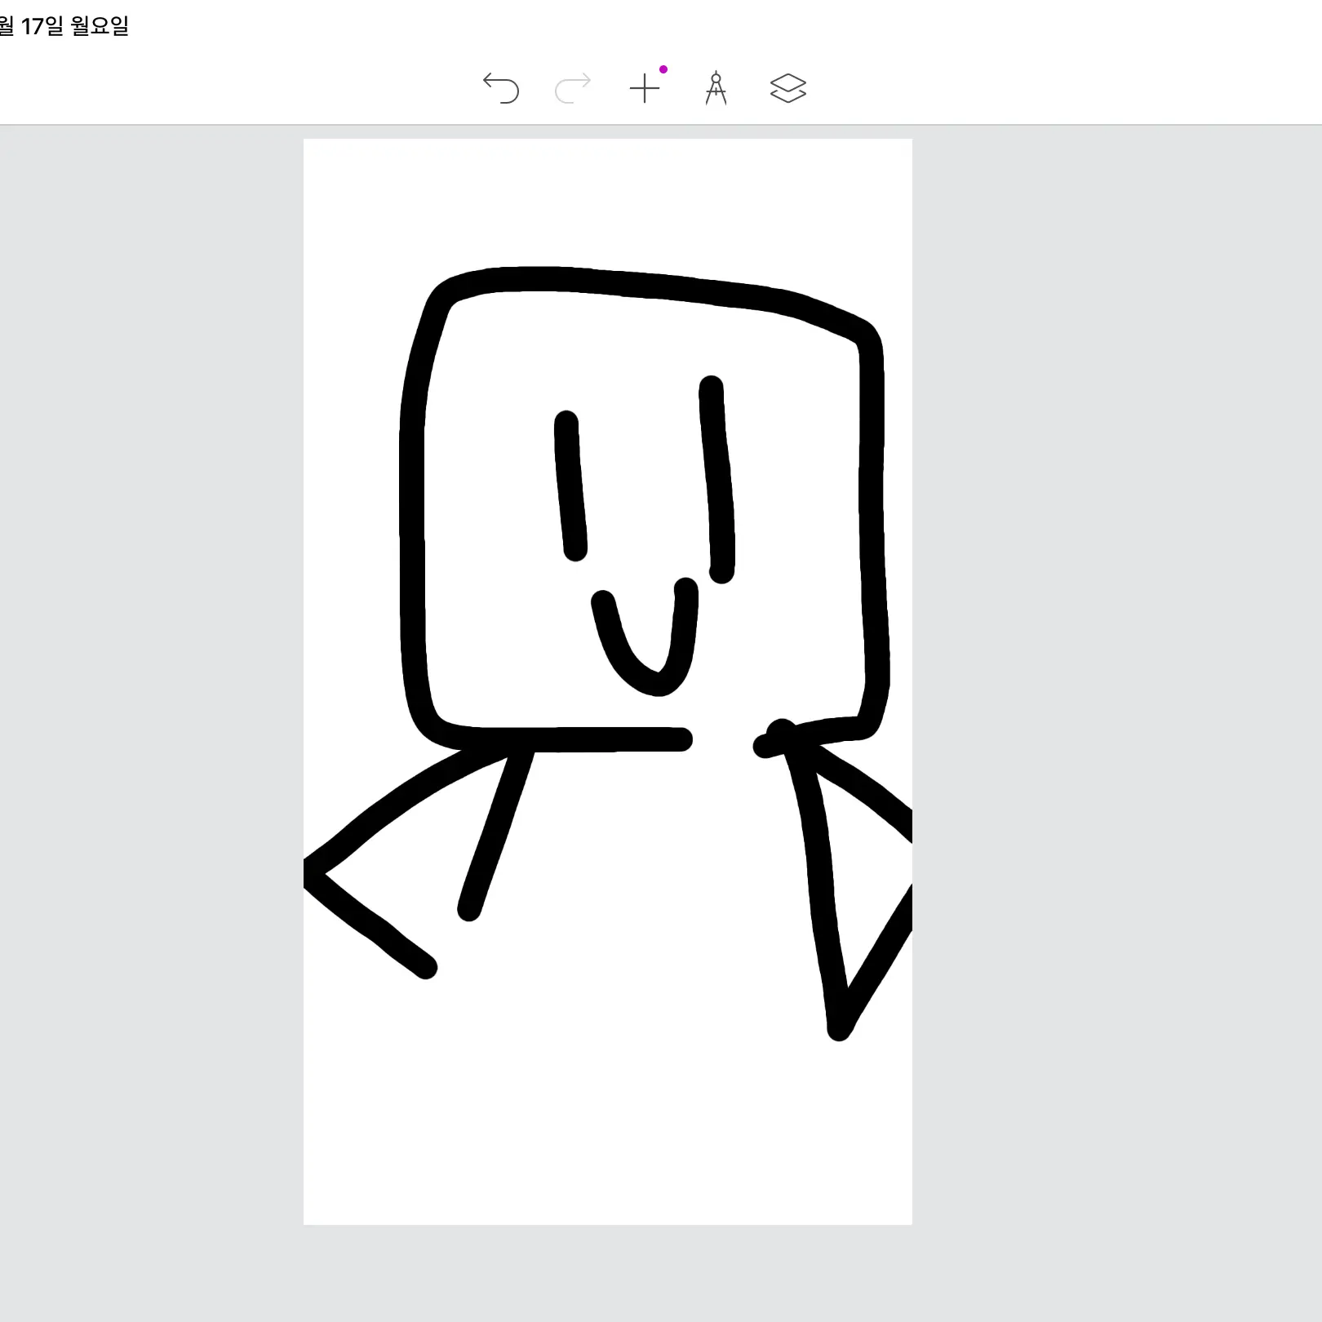Screen dimensions: 1322x1322
Task: Open the layers panel
Action: pyautogui.click(x=788, y=88)
